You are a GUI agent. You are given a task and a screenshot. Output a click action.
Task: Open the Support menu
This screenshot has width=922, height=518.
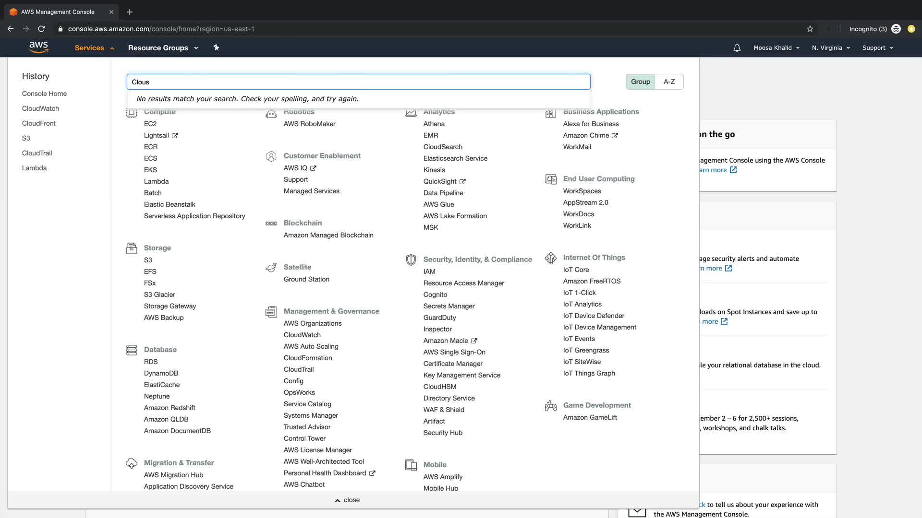877,48
